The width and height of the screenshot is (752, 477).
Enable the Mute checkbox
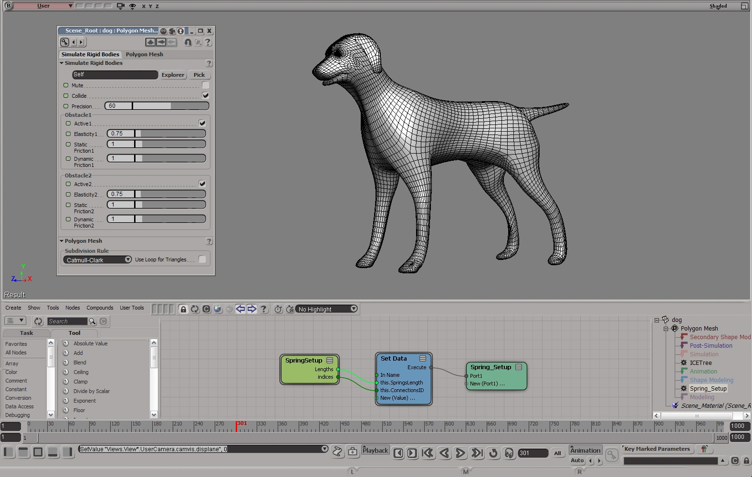(206, 85)
